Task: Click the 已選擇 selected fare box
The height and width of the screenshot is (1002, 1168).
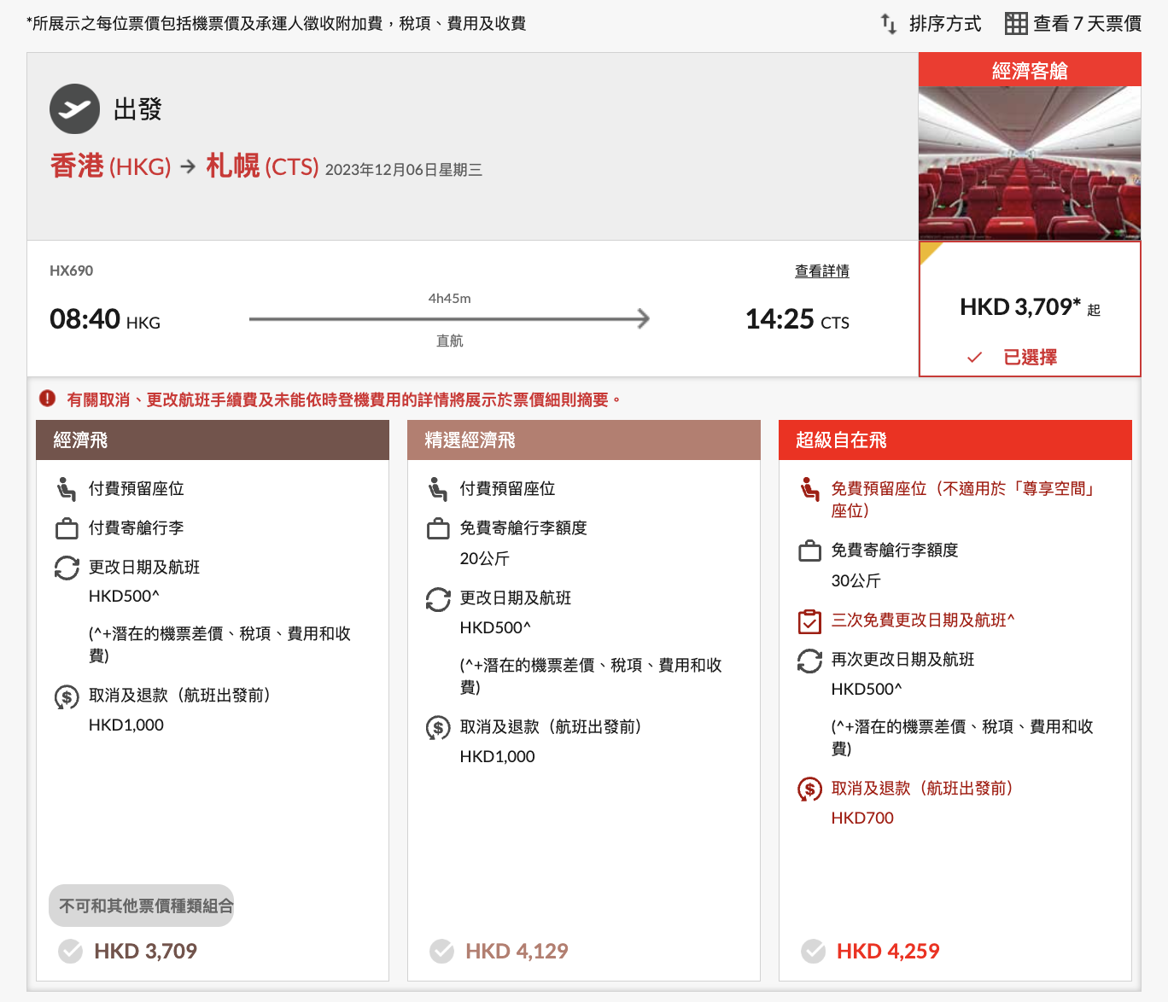Action: [1030, 309]
